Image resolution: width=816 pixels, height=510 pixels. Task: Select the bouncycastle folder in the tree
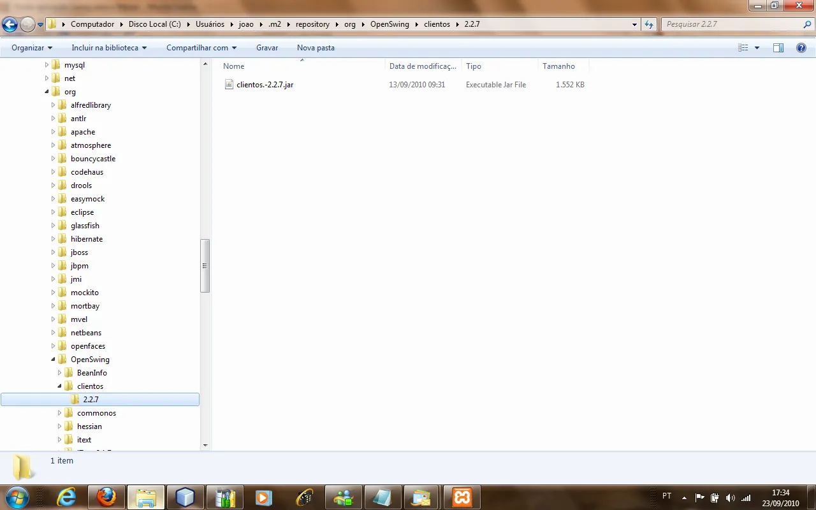tap(93, 159)
